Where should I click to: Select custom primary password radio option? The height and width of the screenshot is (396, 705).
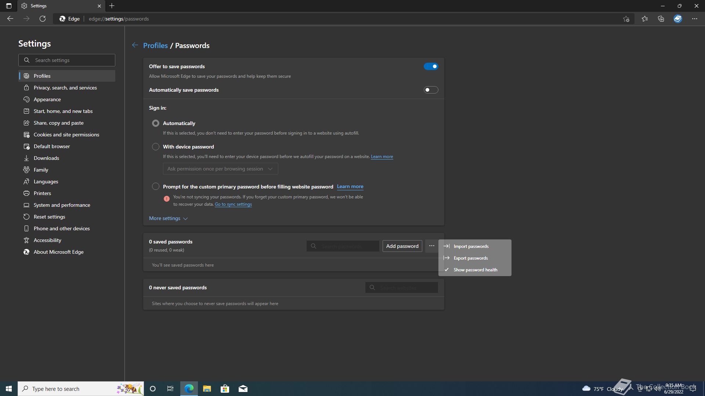point(156,186)
